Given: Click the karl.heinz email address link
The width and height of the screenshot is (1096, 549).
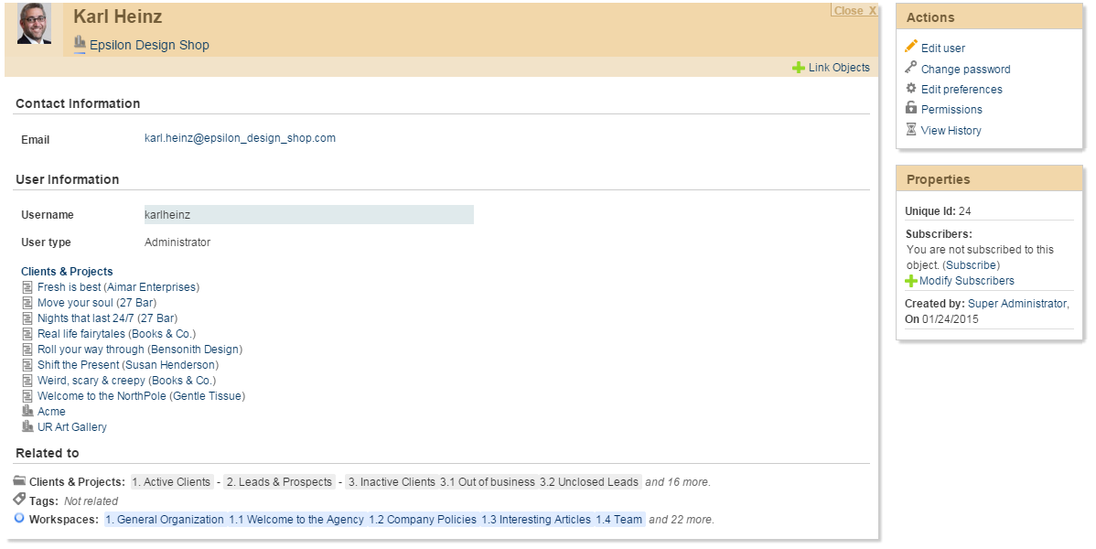Looking at the screenshot, I should pos(240,138).
